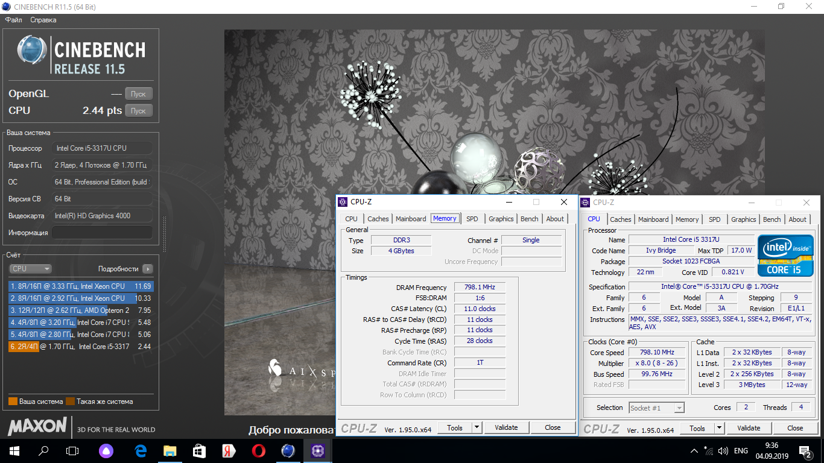824x463 pixels.
Task: Open SPD tab in Memory CPU-Z window
Action: coord(472,219)
